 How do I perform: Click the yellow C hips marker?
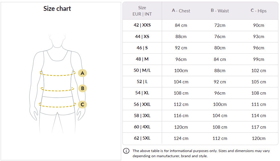tap(82, 104)
